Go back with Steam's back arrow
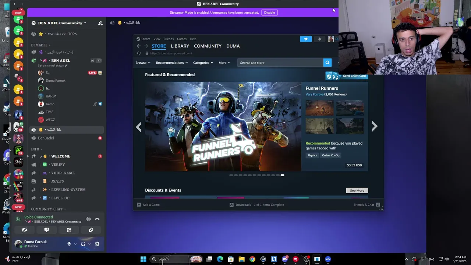Image resolution: width=471 pixels, height=265 pixels. point(138,46)
